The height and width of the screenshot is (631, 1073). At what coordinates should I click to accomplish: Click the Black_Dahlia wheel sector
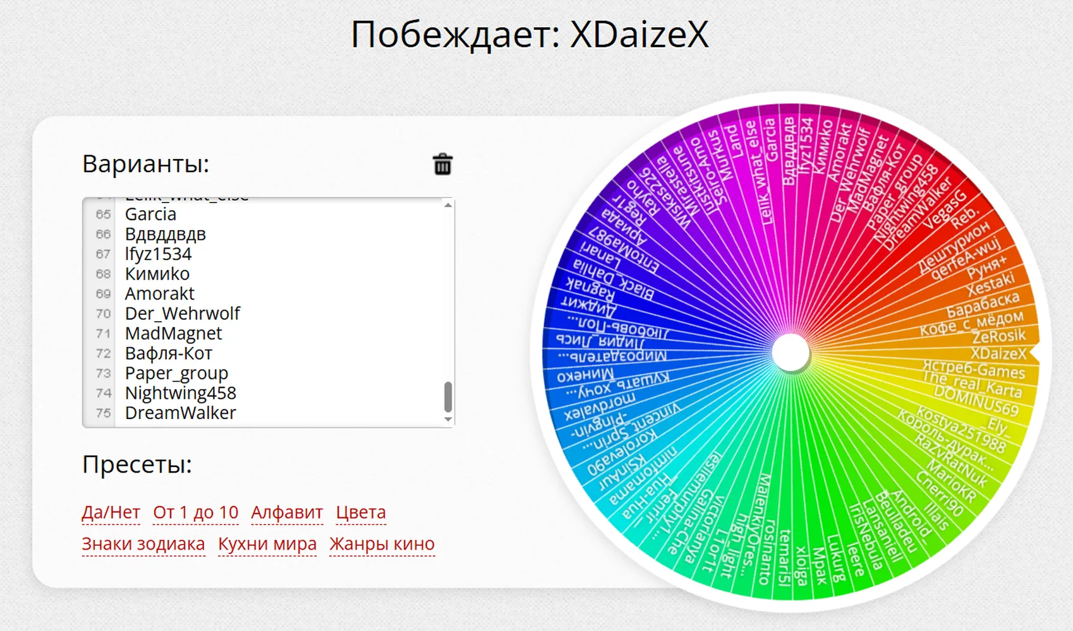pyautogui.click(x=614, y=280)
